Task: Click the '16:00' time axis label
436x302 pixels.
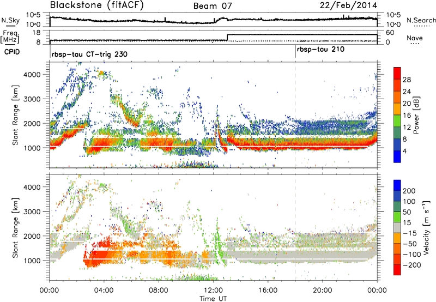Action: 268,291
